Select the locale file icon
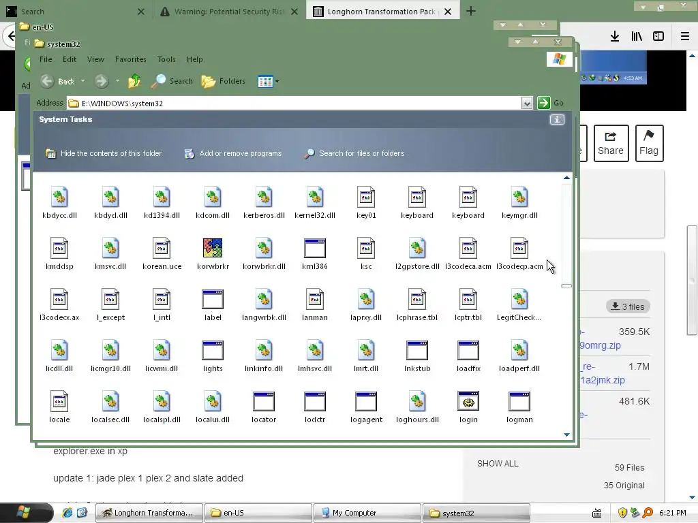The height and width of the screenshot is (523, 698). 59,402
